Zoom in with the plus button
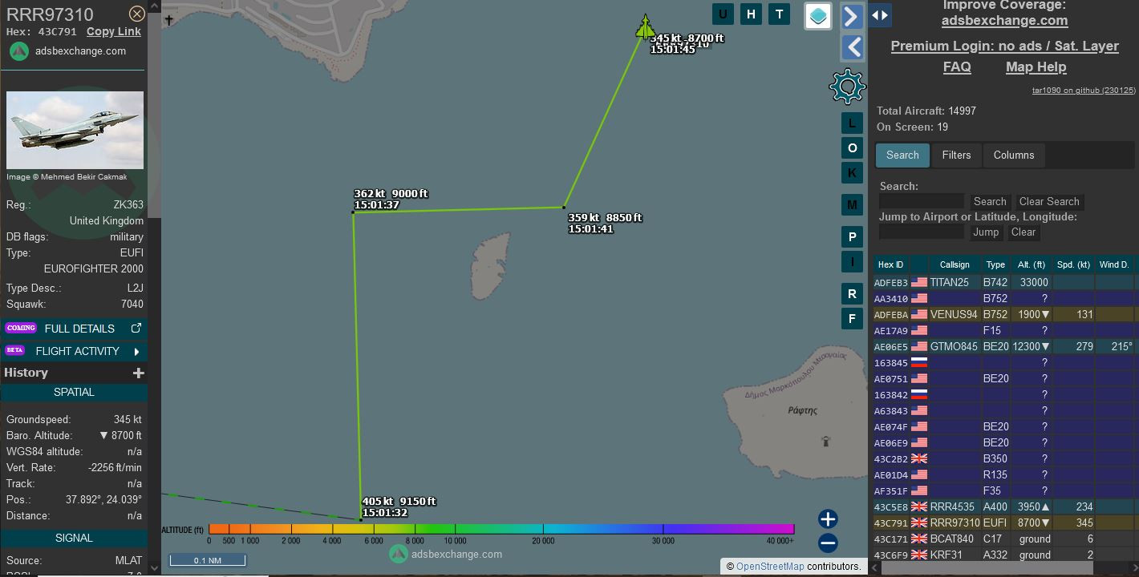Viewport: 1139px width, 577px height. pyautogui.click(x=828, y=518)
